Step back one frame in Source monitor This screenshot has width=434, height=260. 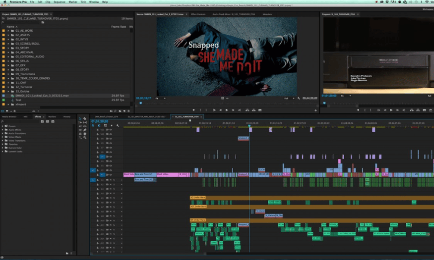click(x=220, y=110)
